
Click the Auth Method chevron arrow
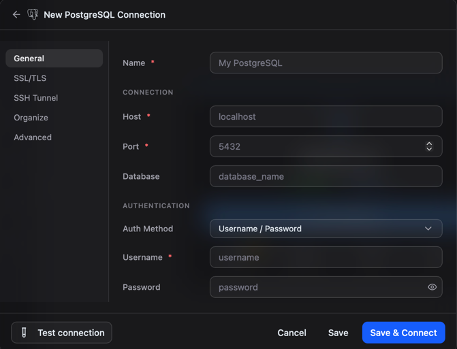pyautogui.click(x=428, y=229)
